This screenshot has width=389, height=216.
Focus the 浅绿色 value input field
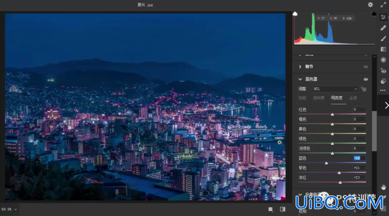click(x=359, y=148)
